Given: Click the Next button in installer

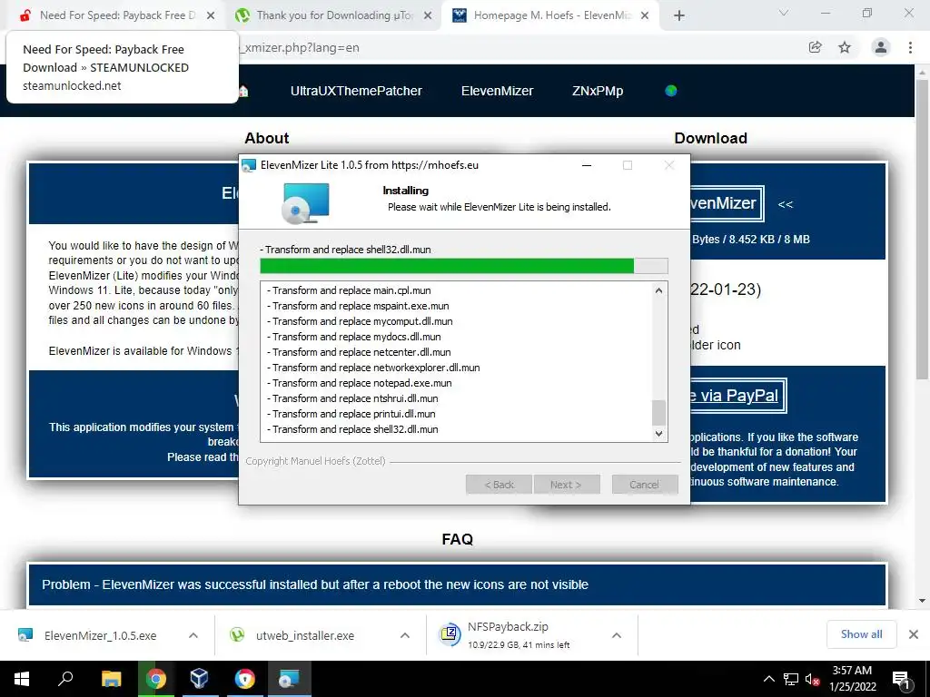Looking at the screenshot, I should click(x=567, y=485).
